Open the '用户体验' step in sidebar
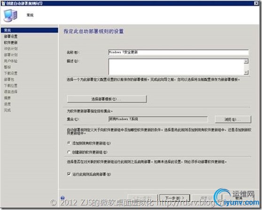Image resolution: width=262 pixels, height=210 pixels. pyautogui.click(x=11, y=61)
